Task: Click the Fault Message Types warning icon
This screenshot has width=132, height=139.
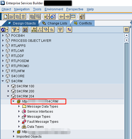Action: coord(24,122)
